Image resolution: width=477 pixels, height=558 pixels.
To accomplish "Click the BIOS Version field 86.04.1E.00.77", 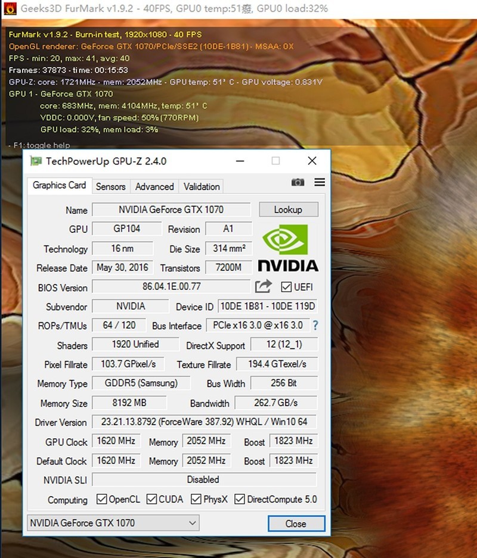I will pos(171,286).
